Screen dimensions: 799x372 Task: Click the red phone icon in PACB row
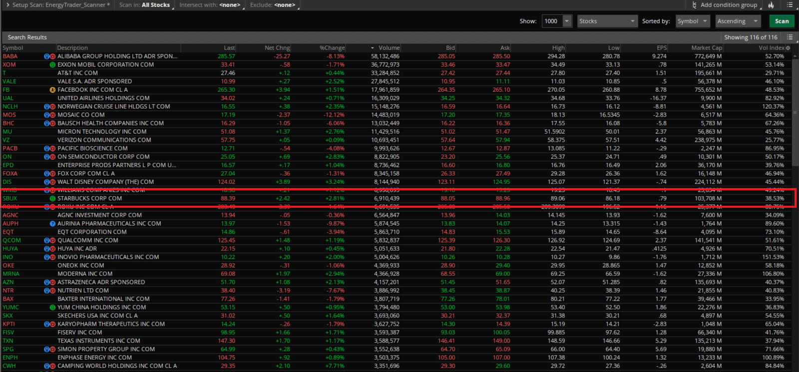coord(52,148)
